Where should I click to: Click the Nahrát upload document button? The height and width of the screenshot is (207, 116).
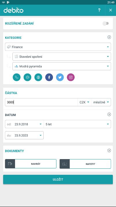tap(31, 164)
